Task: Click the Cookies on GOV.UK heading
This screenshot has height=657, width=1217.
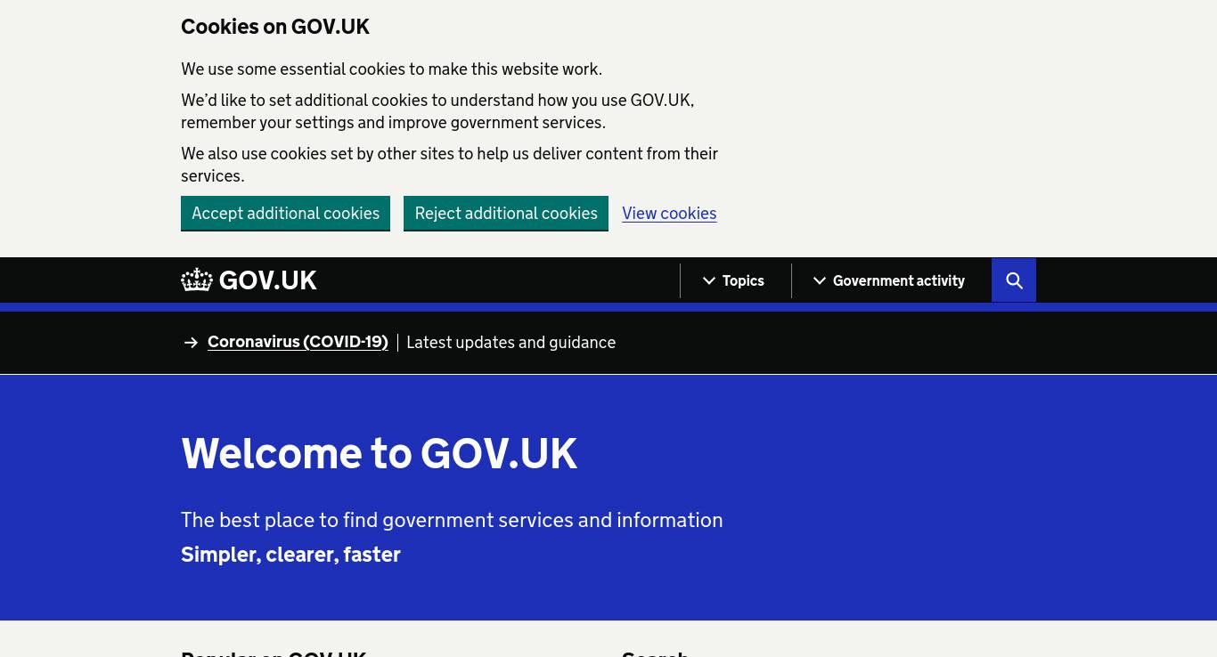Action: (275, 27)
